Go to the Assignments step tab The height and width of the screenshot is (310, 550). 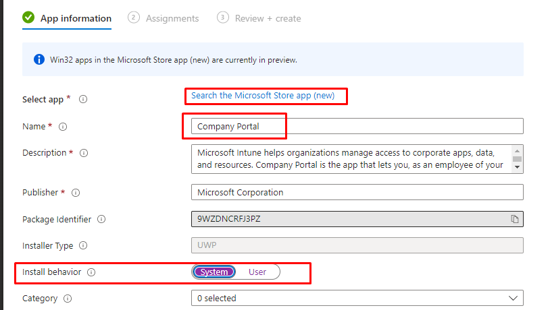click(164, 18)
